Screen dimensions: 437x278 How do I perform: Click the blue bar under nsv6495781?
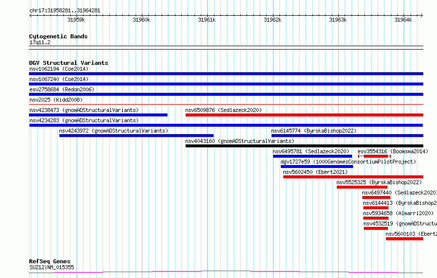coord(312,156)
